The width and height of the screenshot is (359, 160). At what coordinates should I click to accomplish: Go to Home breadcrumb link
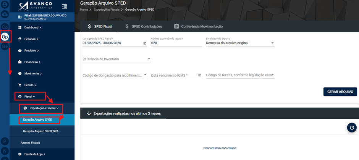pos(84,10)
